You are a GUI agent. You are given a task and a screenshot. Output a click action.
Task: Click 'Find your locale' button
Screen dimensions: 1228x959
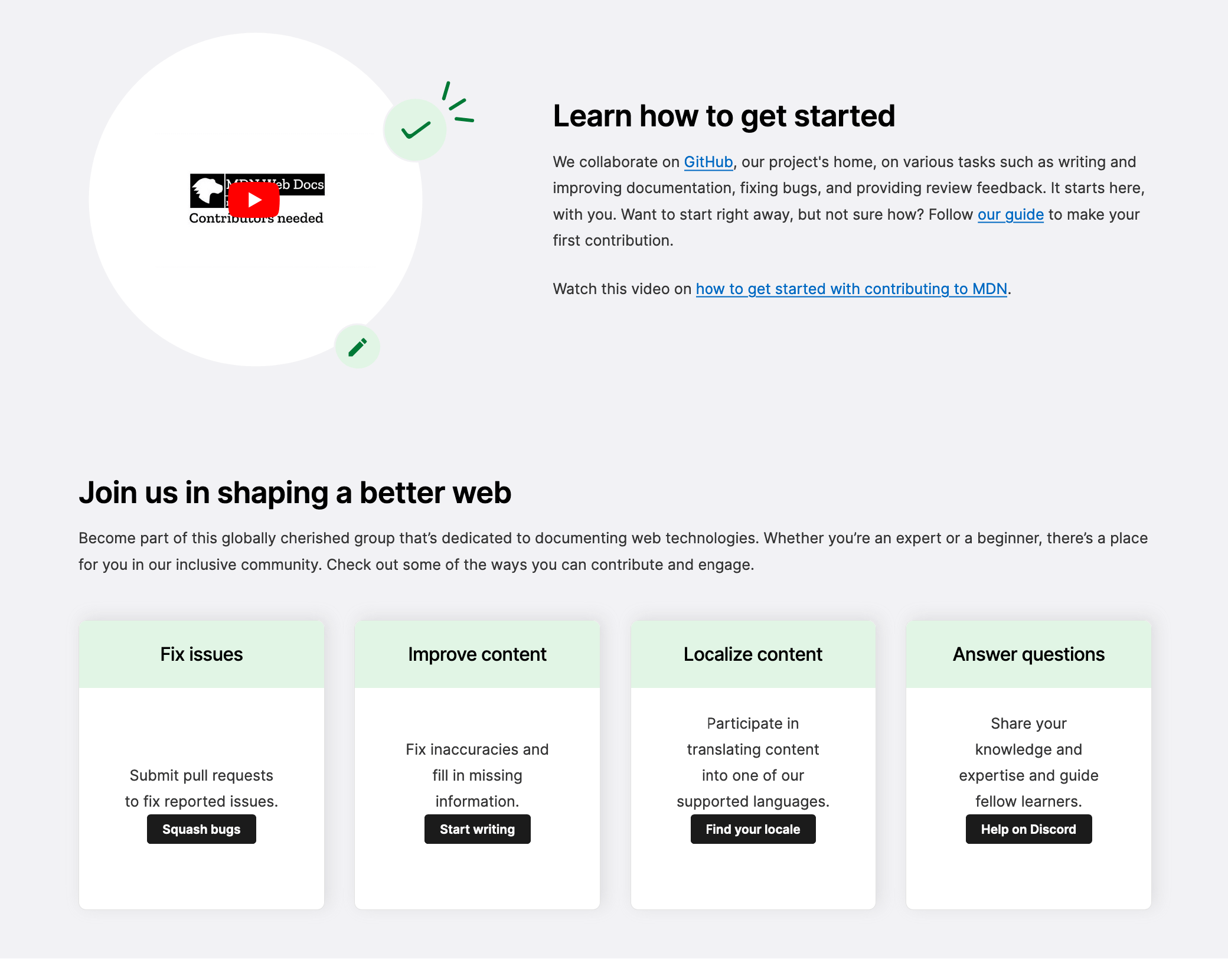click(752, 828)
